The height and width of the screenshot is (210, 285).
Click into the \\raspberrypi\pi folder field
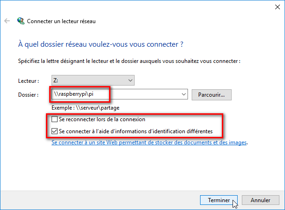click(x=117, y=94)
